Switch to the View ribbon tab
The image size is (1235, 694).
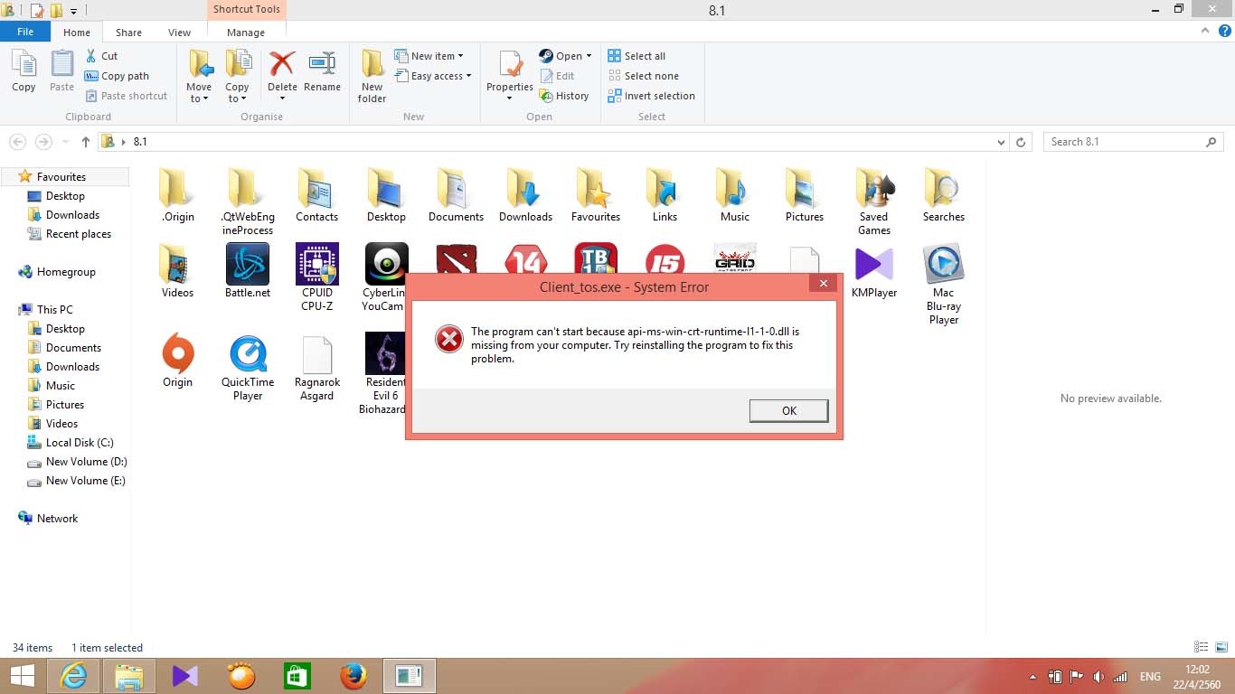(179, 33)
